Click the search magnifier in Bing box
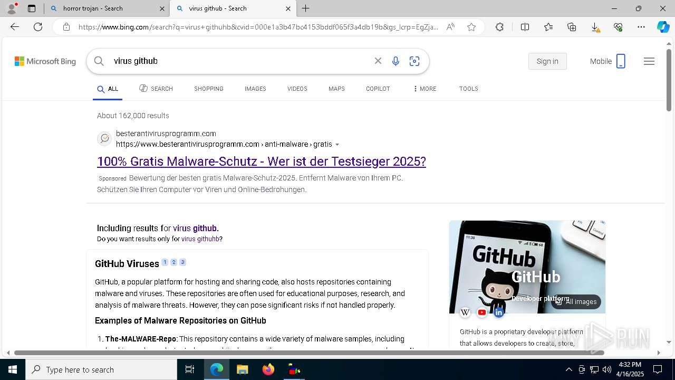Screen dimensions: 675x380 pyautogui.click(x=99, y=61)
